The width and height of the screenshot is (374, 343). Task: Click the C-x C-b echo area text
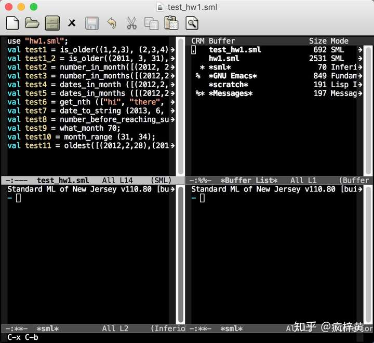pos(23,337)
